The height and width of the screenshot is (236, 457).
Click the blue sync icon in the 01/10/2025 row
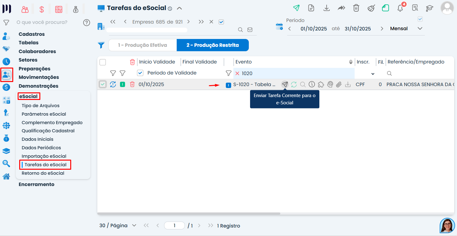(x=113, y=84)
